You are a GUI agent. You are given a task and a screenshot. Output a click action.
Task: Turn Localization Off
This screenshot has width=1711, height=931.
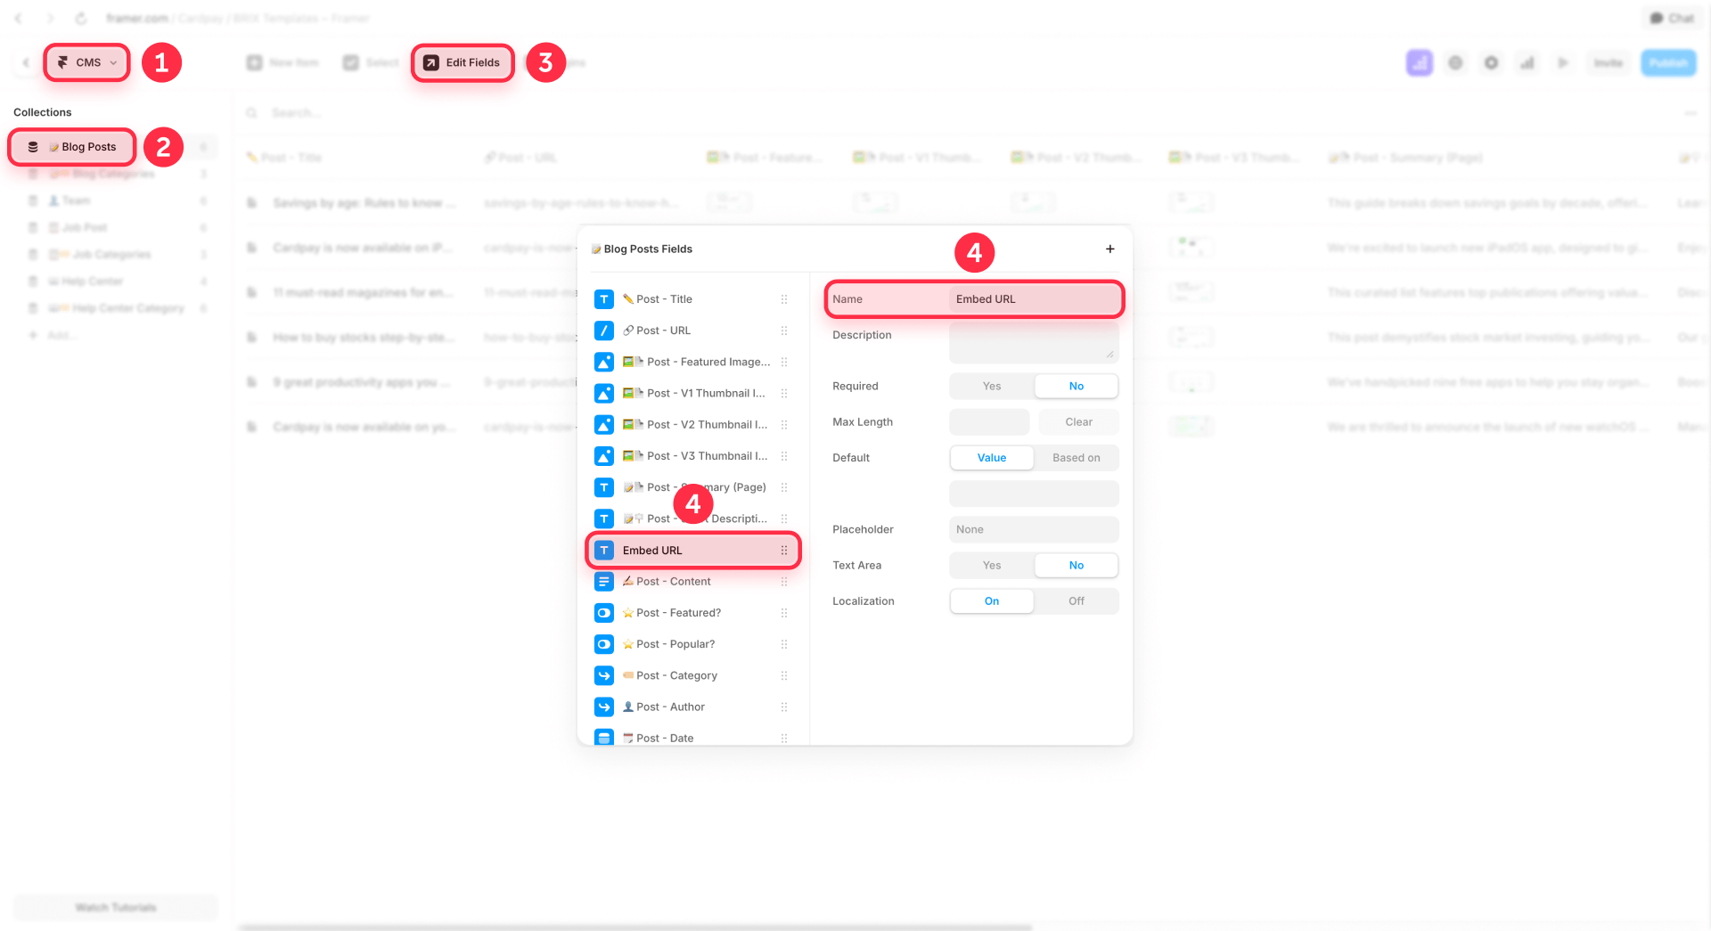(1076, 600)
